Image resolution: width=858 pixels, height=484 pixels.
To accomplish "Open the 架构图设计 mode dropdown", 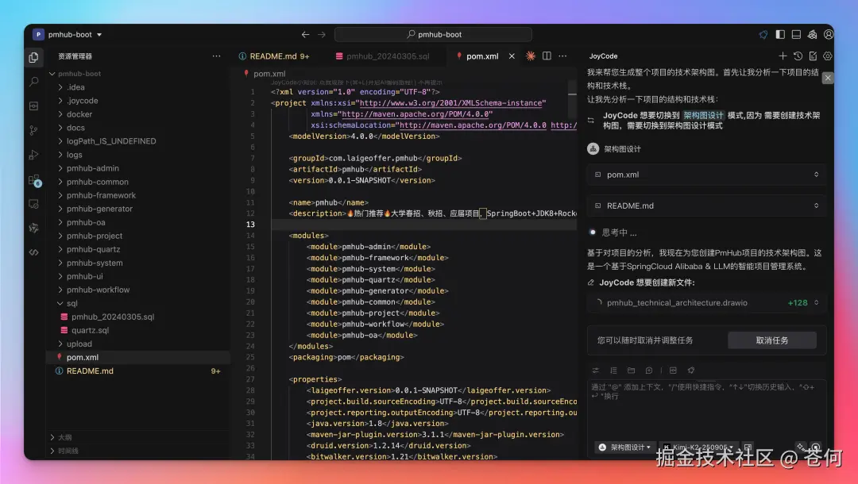I will [x=624, y=447].
